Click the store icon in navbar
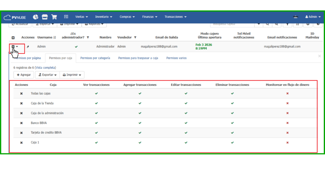This screenshot has width=325, height=183. pyautogui.click(x=45, y=17)
